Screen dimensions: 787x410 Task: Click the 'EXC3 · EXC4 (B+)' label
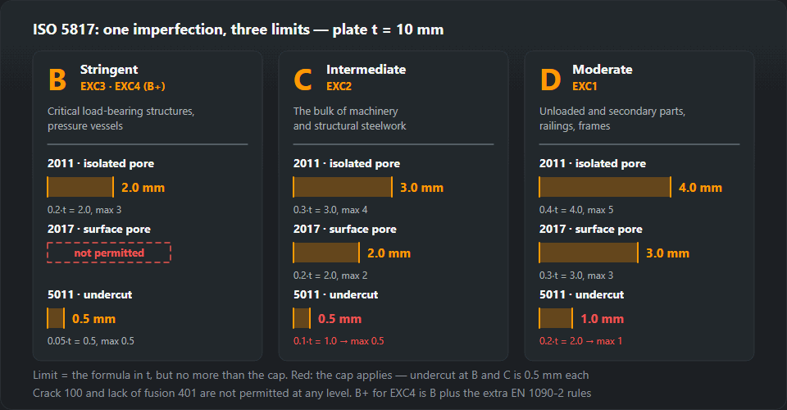pyautogui.click(x=122, y=86)
